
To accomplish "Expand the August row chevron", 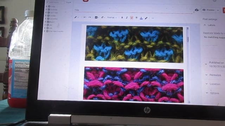I will coord(46,22).
